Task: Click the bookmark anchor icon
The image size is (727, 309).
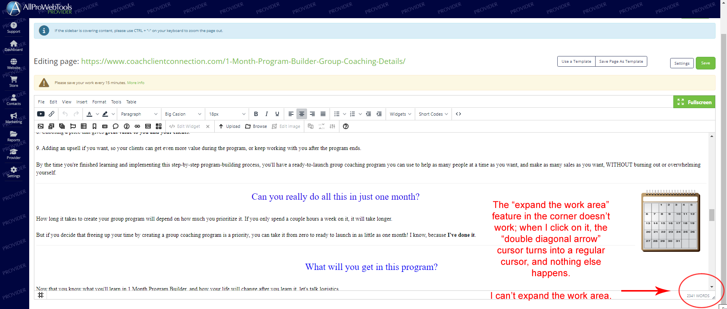Action: pyautogui.click(x=94, y=126)
